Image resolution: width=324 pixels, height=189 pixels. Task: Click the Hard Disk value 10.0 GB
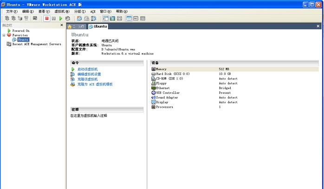225,74
